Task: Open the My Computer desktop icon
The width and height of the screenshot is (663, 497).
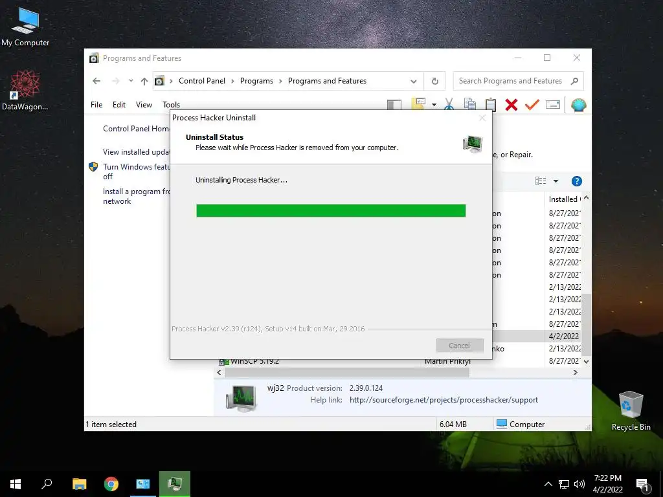Action: pyautogui.click(x=25, y=27)
